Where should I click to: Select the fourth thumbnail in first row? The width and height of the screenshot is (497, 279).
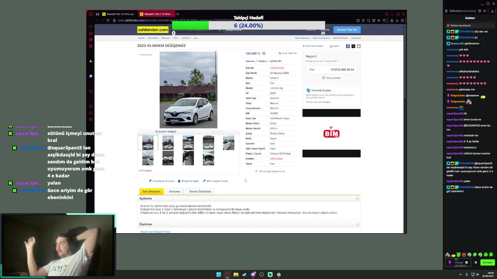coord(209,143)
